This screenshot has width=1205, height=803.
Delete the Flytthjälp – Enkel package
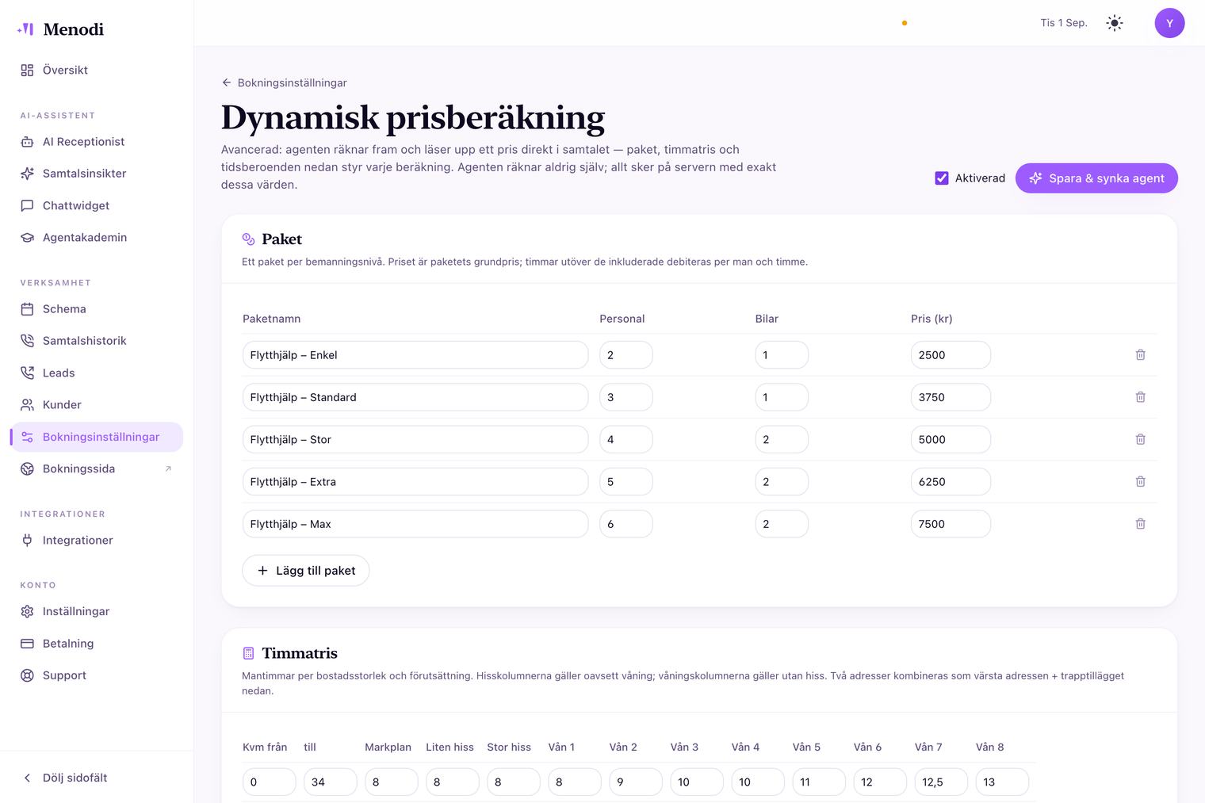point(1140,355)
